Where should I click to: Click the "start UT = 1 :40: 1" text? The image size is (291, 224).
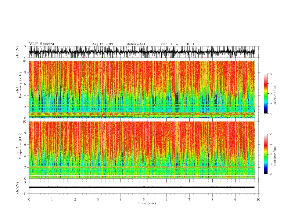point(177,44)
